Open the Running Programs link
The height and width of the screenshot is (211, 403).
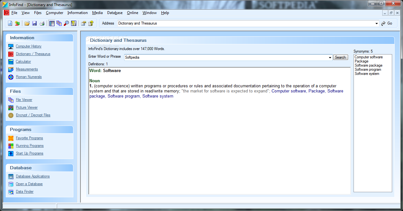coord(30,146)
